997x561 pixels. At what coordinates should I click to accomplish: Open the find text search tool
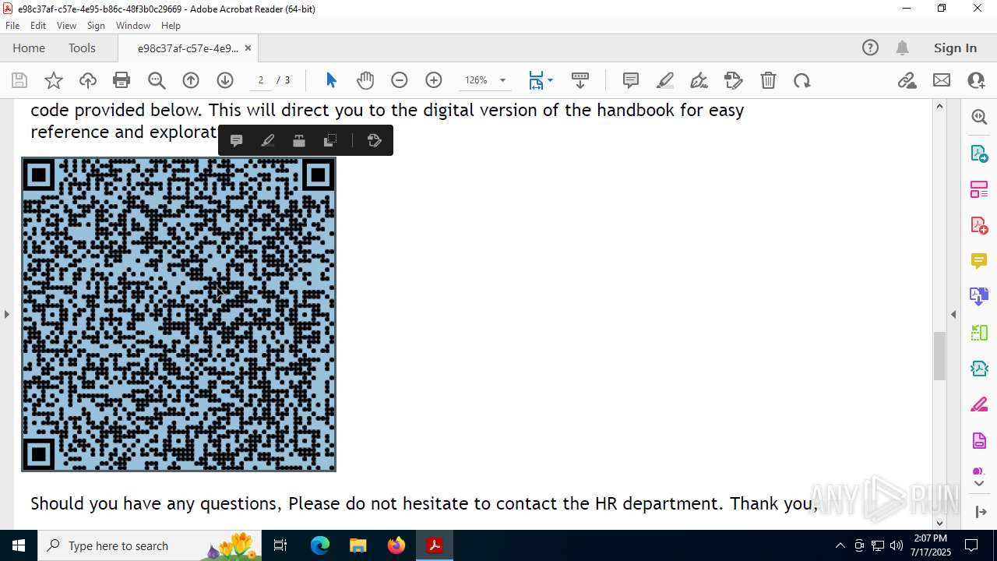pyautogui.click(x=157, y=80)
